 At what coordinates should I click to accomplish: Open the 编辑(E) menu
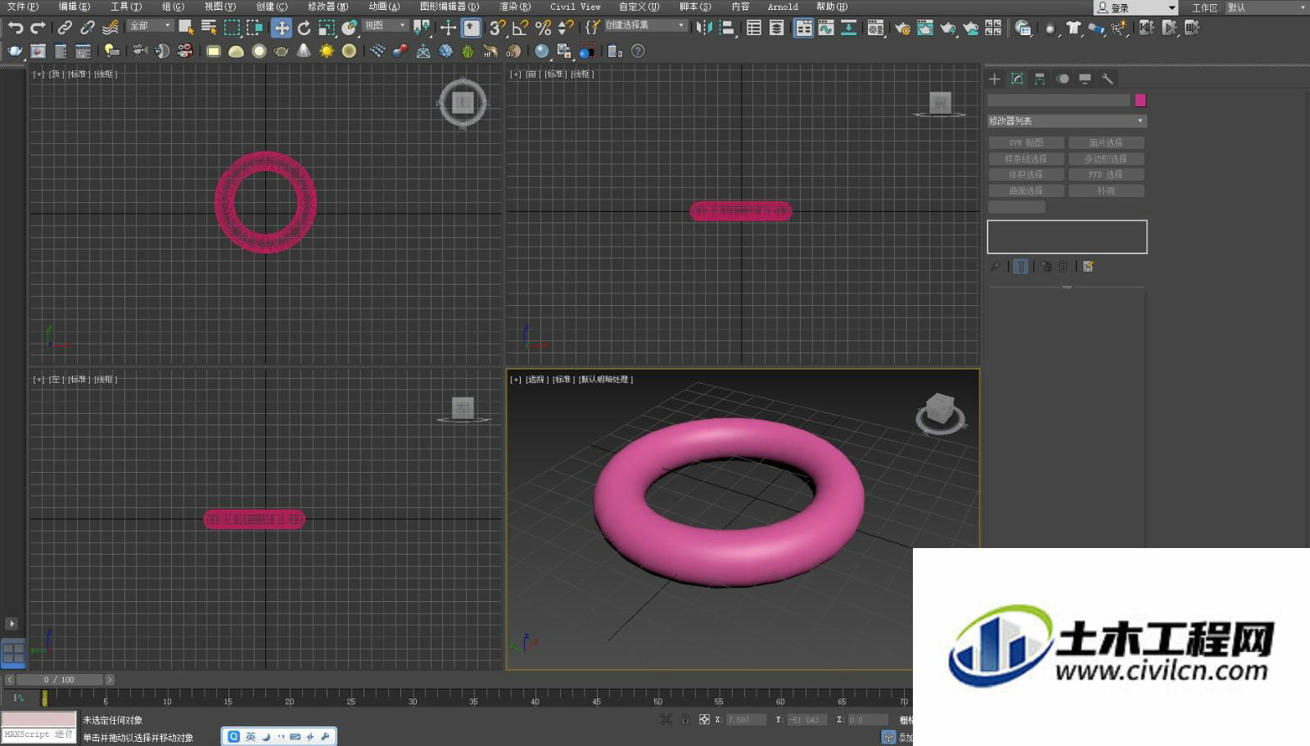(74, 7)
